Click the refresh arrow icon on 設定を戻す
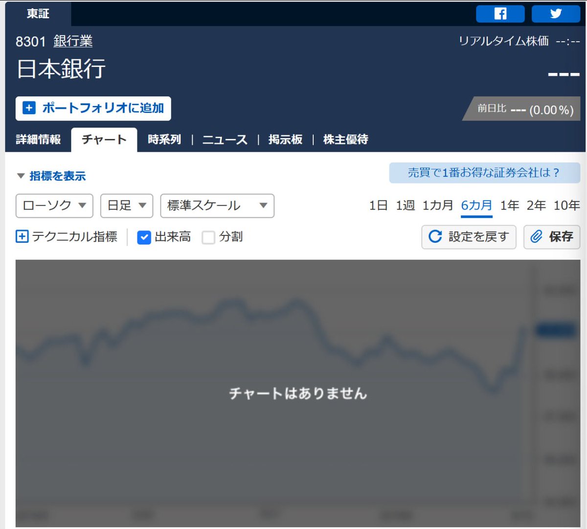This screenshot has width=587, height=529. [x=435, y=237]
